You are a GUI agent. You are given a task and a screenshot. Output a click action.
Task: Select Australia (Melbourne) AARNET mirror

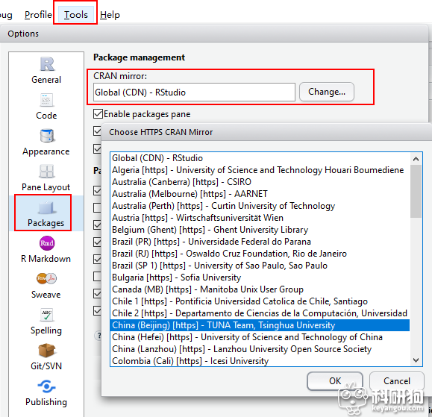coord(260,194)
